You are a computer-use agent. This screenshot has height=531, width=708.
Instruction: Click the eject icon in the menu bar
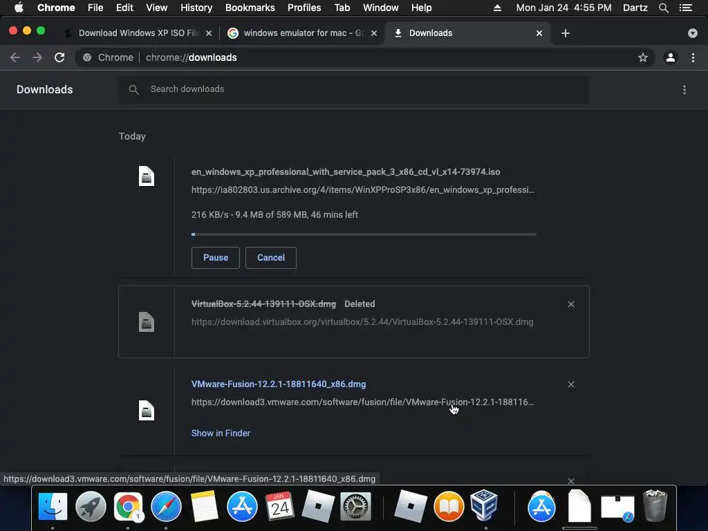click(x=497, y=8)
